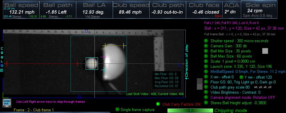Click the green Launch zone indicator light
This screenshot has height=113, width=286.
click(206, 66)
